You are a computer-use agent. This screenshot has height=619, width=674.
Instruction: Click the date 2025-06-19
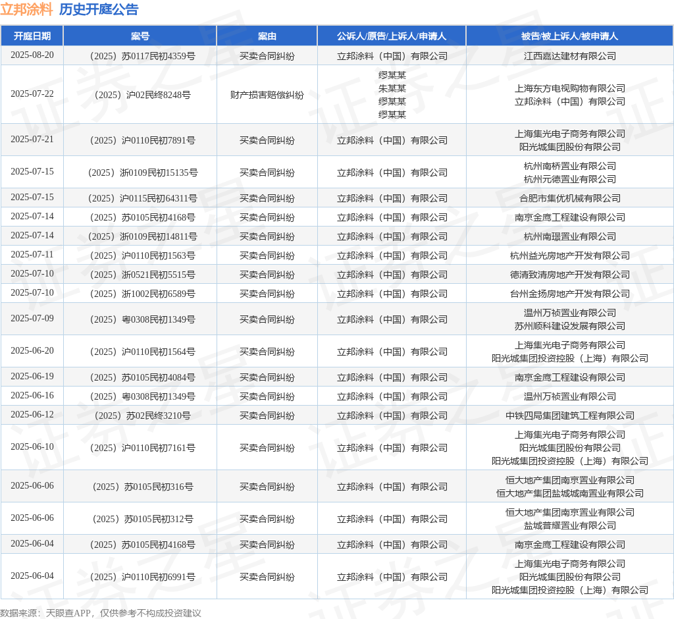click(32, 377)
